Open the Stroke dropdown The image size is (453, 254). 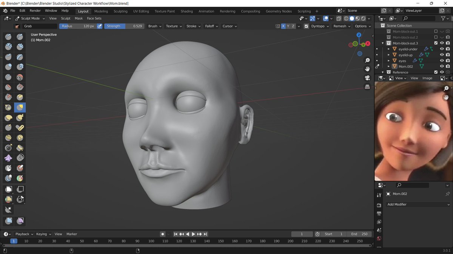[x=193, y=26]
